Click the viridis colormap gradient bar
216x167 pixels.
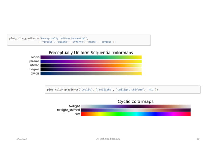tap(91, 57)
